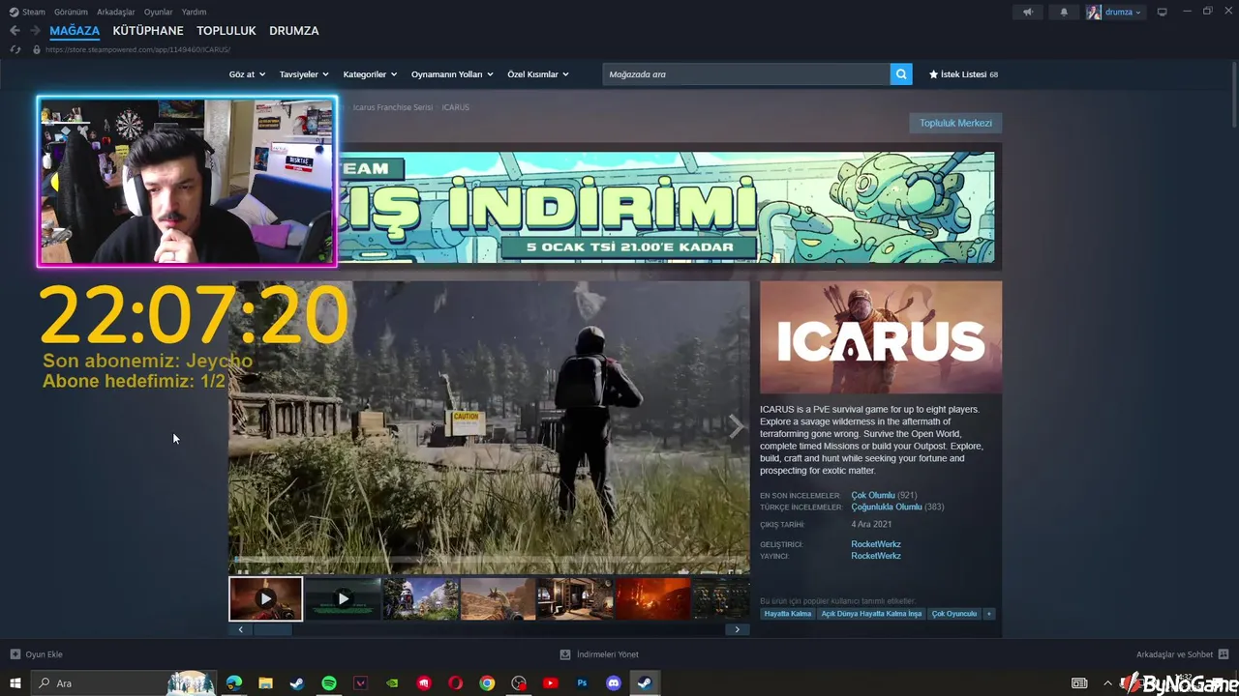Click the Mağazada ara search field
Screen dimensions: 1239x696
(746, 74)
